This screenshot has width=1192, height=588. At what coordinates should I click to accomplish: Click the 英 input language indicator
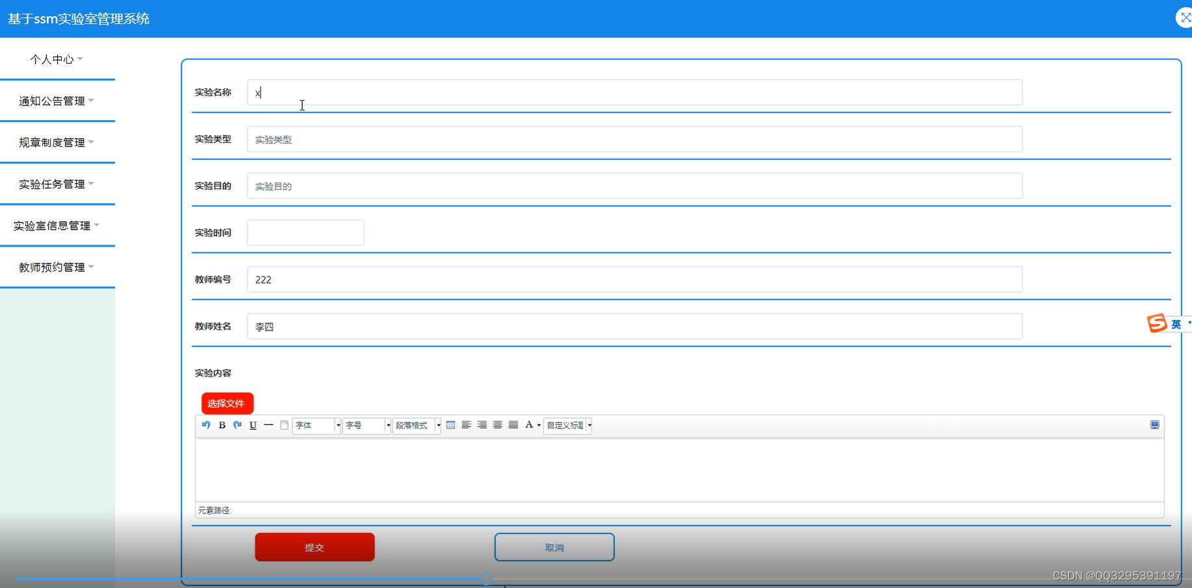[x=1176, y=324]
